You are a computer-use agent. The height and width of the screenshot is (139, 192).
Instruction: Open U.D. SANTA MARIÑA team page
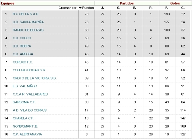click(x=28, y=22)
